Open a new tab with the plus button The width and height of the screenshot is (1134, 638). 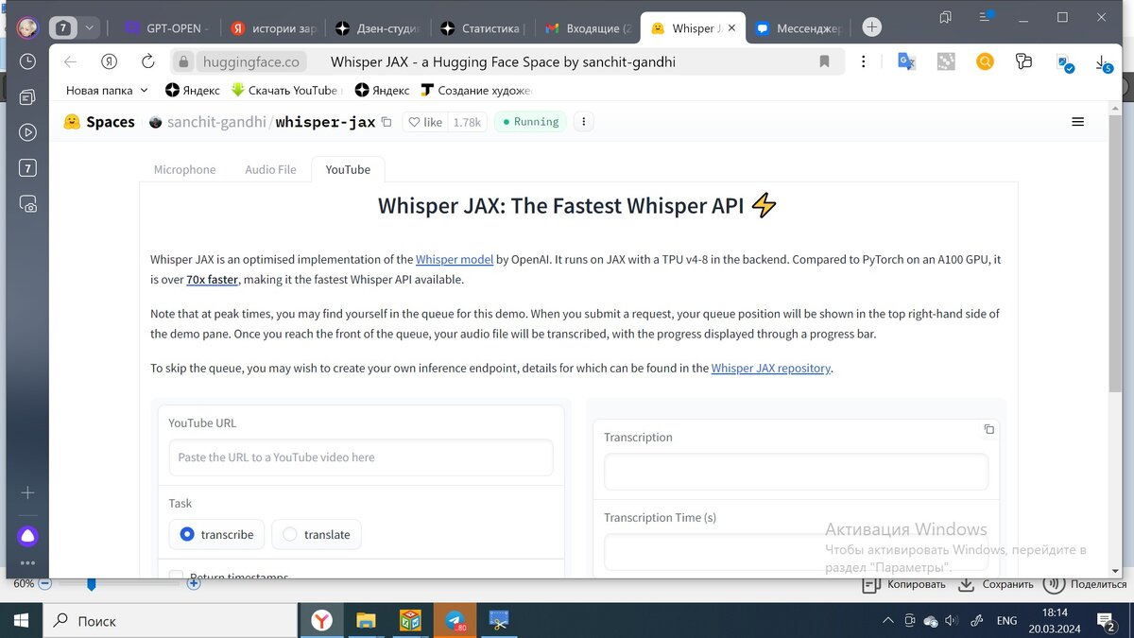click(x=871, y=27)
